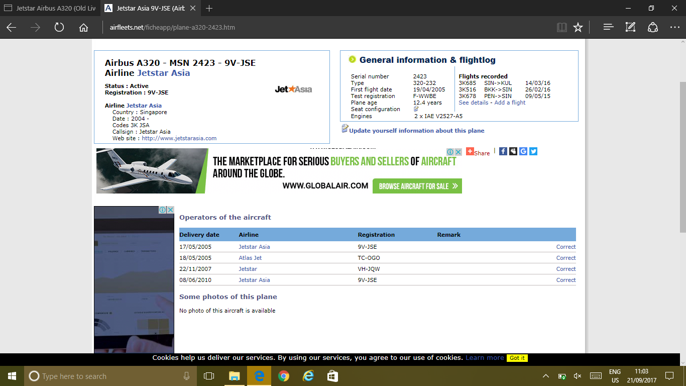The height and width of the screenshot is (386, 686).
Task: Open the Atlas Jet operator link
Action: [x=250, y=258]
